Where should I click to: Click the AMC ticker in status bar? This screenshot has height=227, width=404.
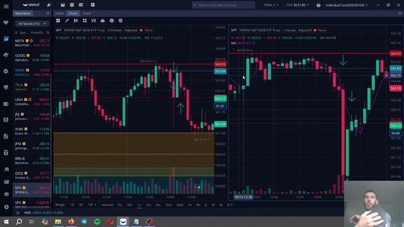28,212
